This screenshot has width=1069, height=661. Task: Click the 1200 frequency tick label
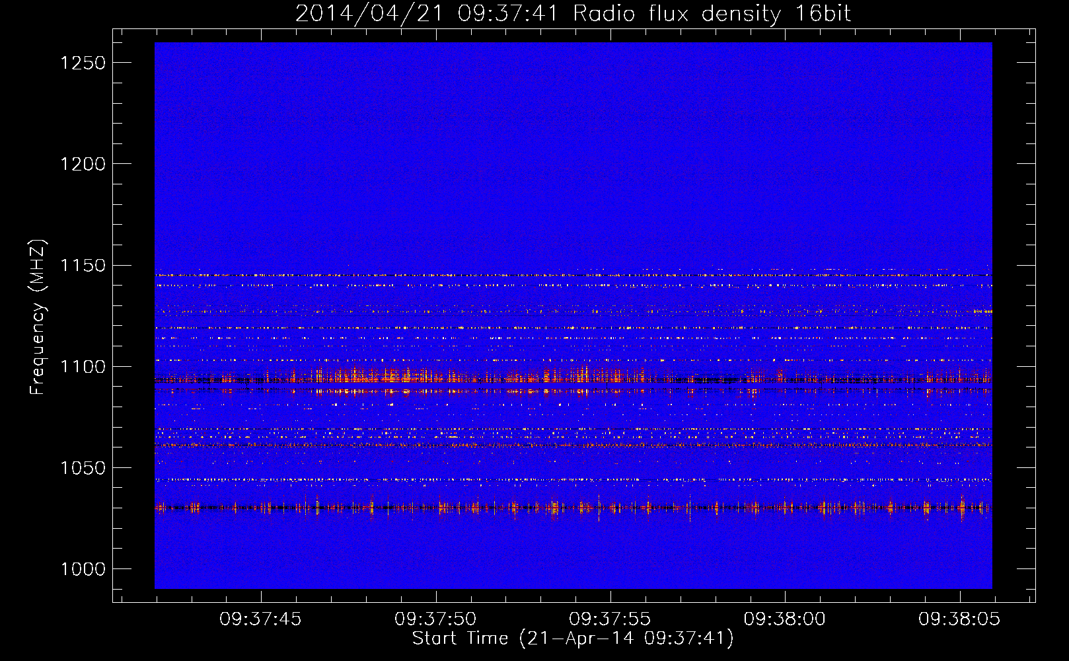(83, 164)
